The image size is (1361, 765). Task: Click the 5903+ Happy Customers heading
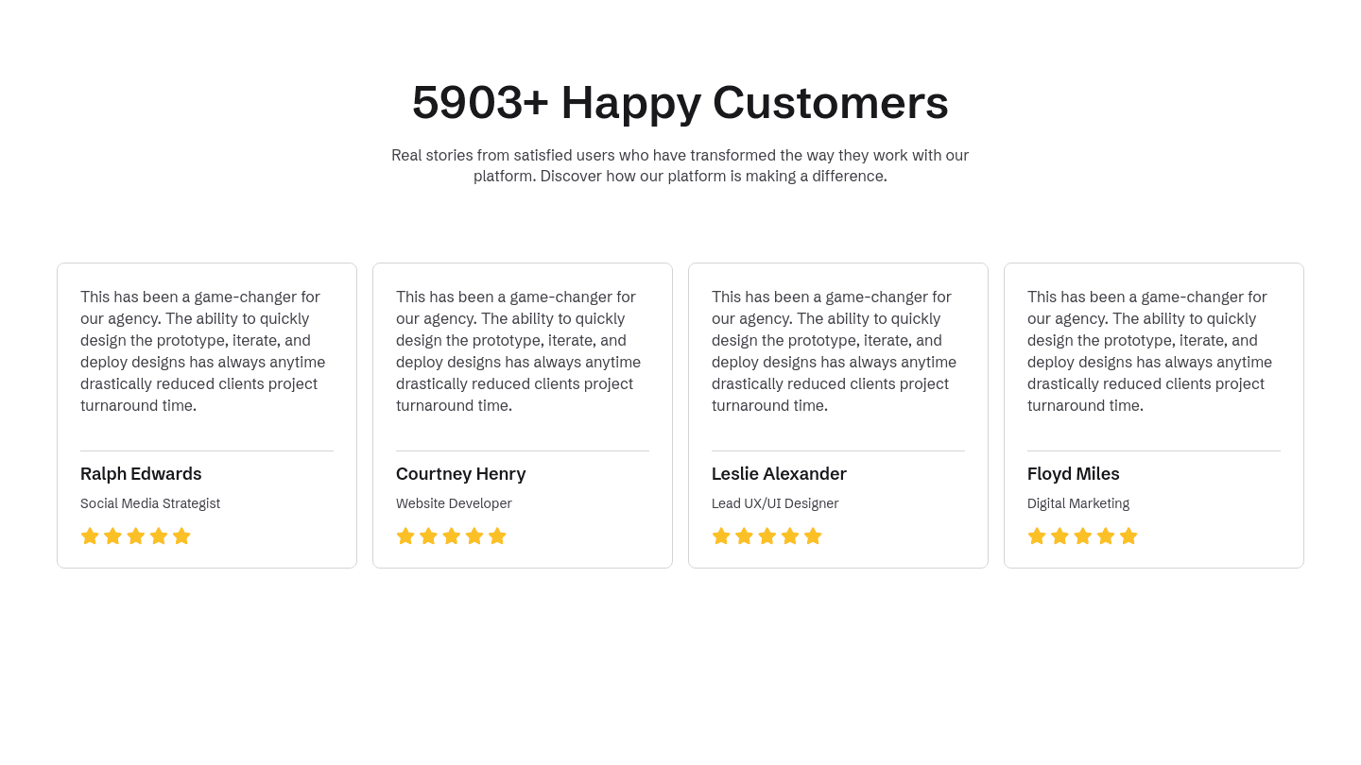[680, 102]
